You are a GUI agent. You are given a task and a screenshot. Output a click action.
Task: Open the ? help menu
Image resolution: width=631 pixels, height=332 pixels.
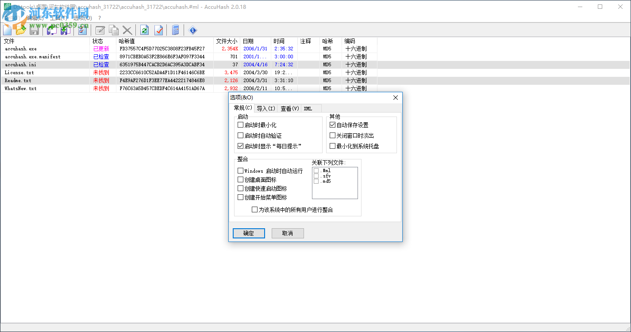pos(100,18)
